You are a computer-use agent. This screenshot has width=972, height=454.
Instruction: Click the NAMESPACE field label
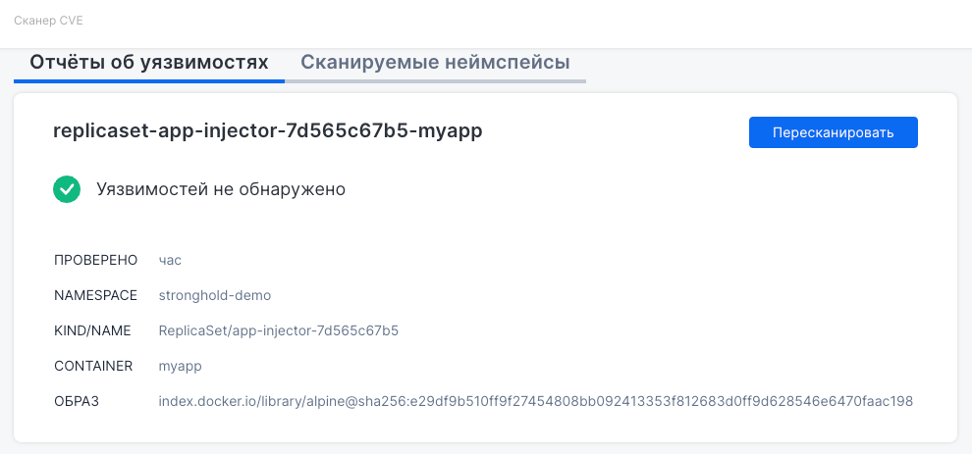96,295
